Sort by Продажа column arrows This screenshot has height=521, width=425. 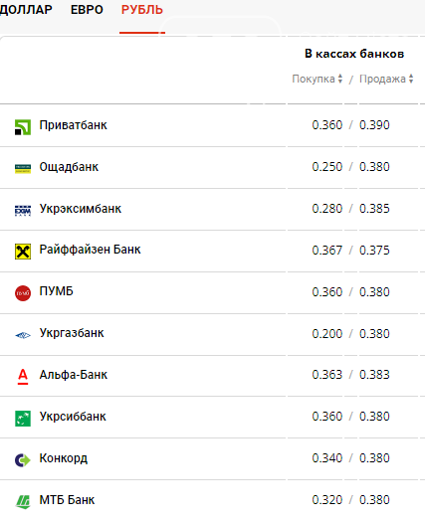(411, 79)
